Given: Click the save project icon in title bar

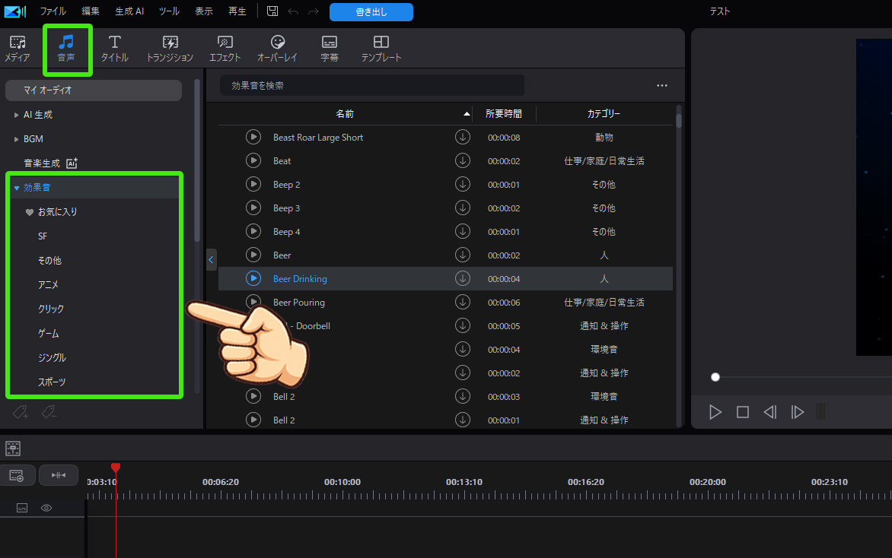Looking at the screenshot, I should pyautogui.click(x=272, y=11).
